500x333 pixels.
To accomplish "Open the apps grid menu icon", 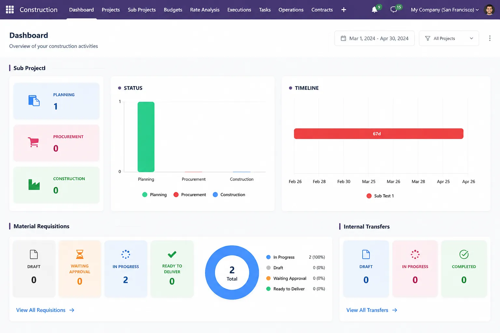I will pyautogui.click(x=10, y=10).
